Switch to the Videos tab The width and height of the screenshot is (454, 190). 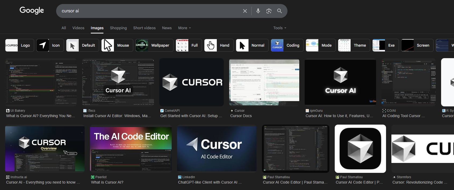pyautogui.click(x=78, y=28)
